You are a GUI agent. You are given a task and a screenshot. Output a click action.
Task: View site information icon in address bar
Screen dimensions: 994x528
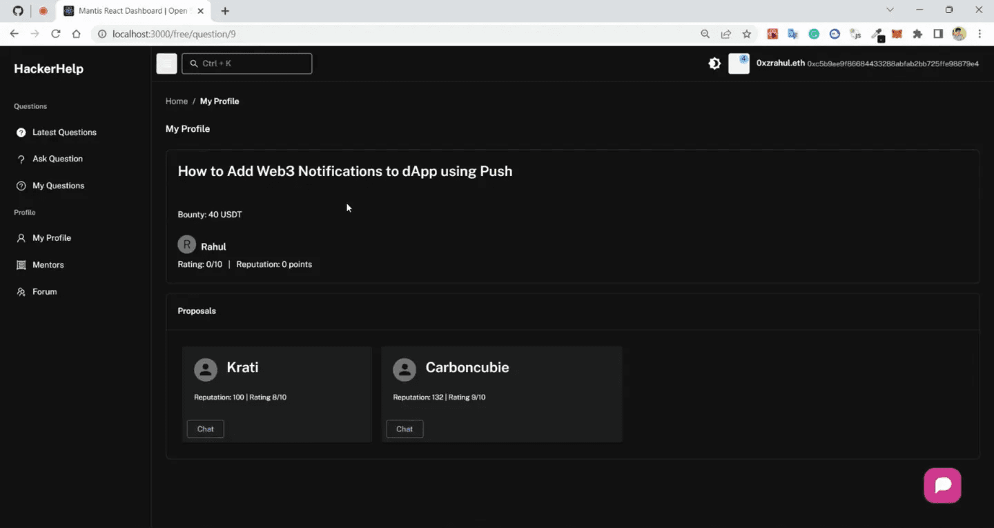pyautogui.click(x=102, y=34)
